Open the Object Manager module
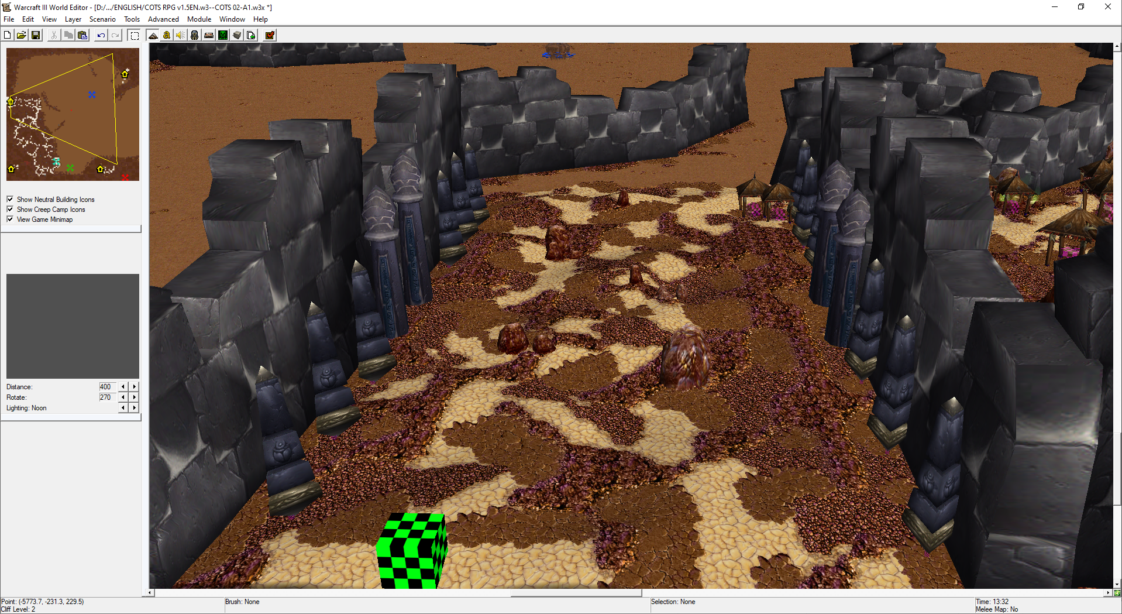 coord(237,35)
